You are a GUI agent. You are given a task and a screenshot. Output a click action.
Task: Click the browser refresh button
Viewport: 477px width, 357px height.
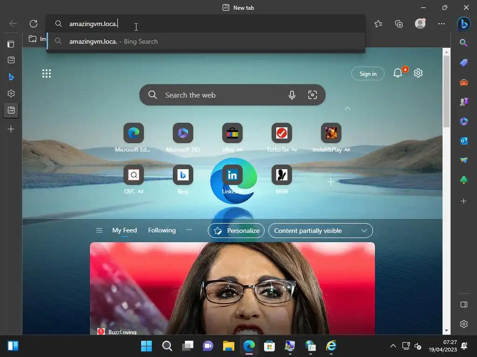coord(34,24)
